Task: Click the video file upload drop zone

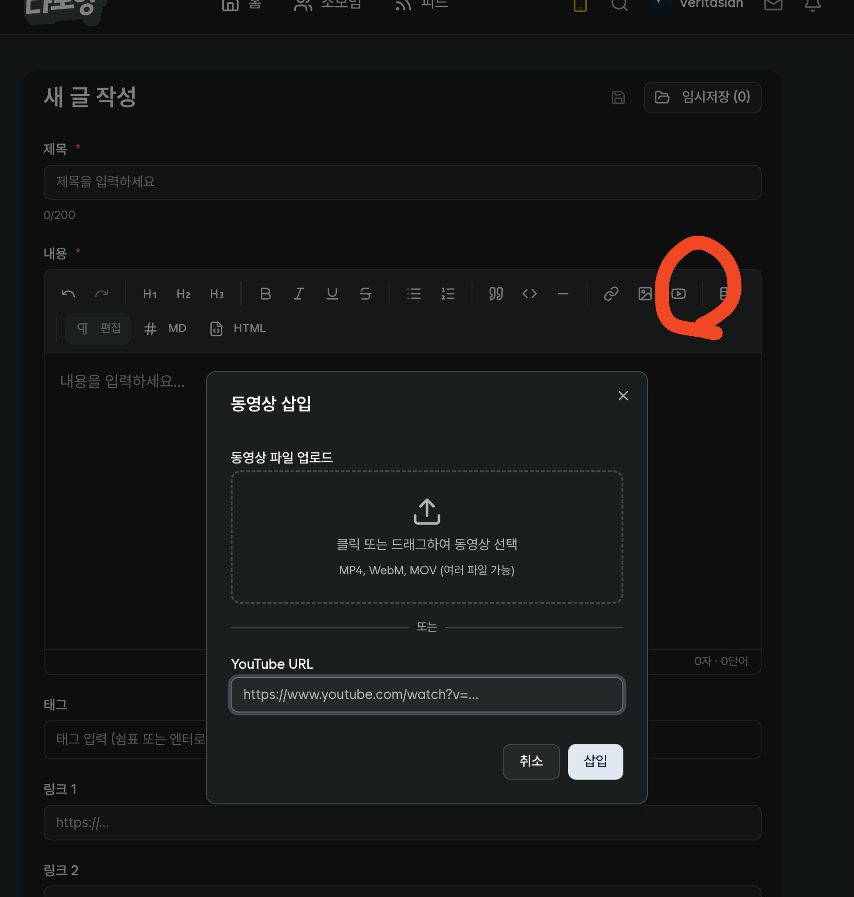Action: point(427,537)
